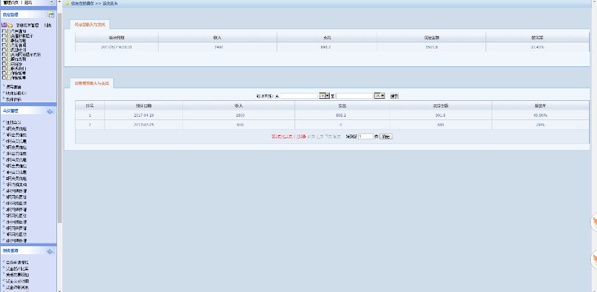Click the 下页 next-page pagination link

point(328,136)
